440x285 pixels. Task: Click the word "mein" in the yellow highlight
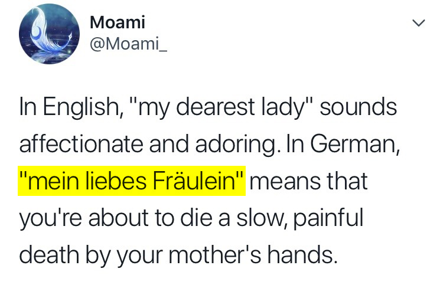pos(53,181)
